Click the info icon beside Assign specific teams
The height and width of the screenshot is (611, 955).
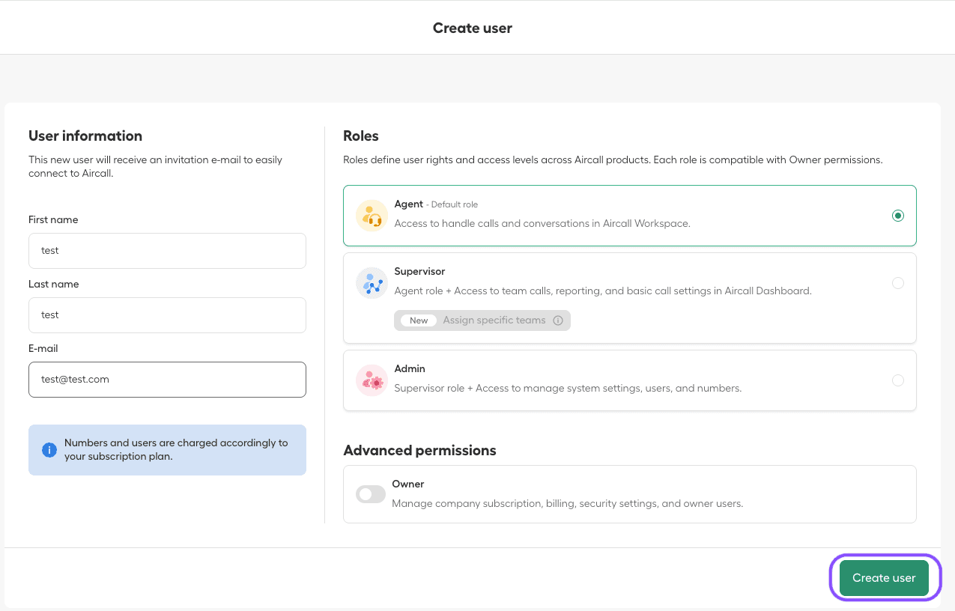pyautogui.click(x=558, y=320)
